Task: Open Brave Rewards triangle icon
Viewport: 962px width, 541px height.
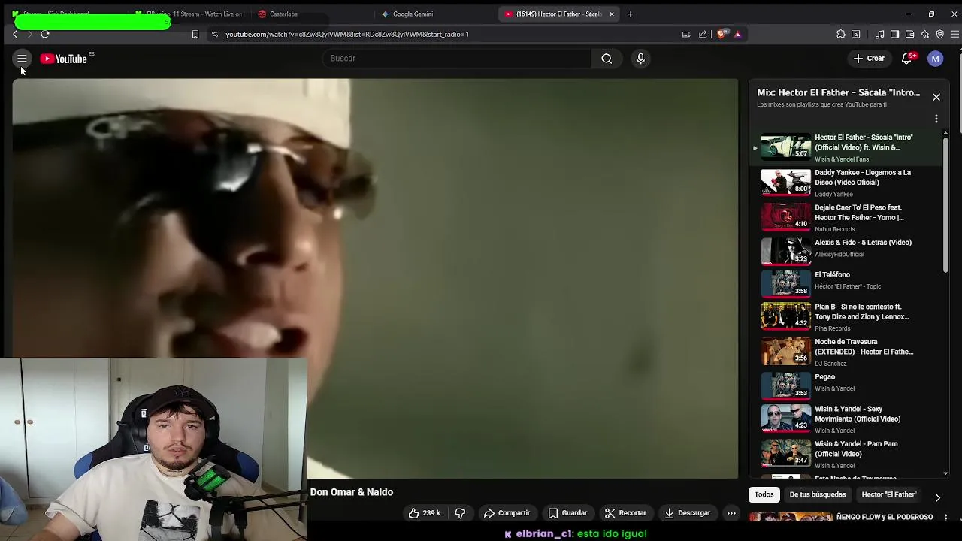Action: pyautogui.click(x=737, y=34)
